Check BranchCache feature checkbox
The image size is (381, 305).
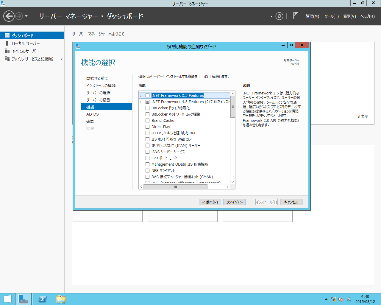tap(147, 120)
